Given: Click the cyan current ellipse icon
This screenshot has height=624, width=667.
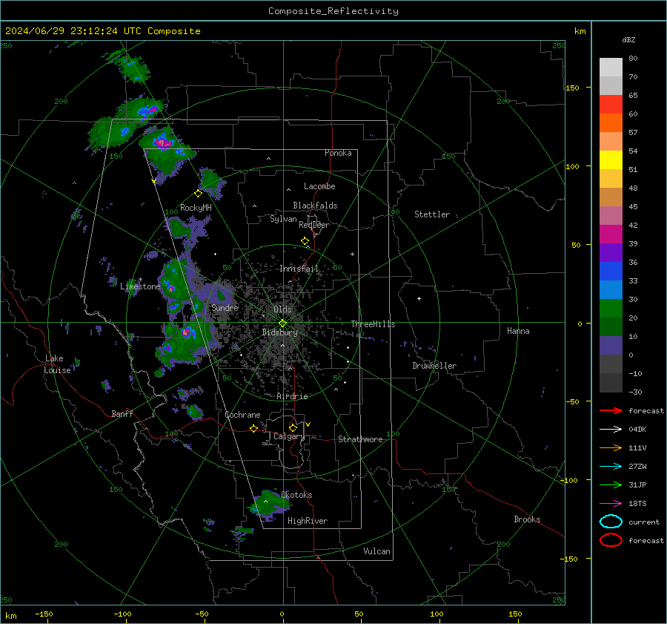Looking at the screenshot, I should click(x=611, y=522).
